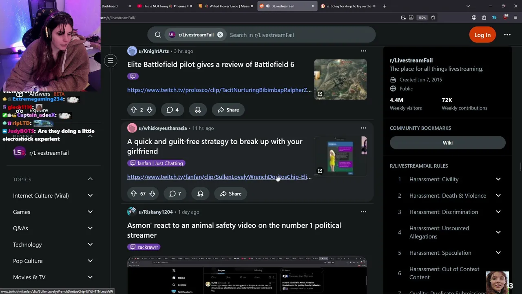Image resolution: width=522 pixels, height=294 pixels.
Task: Open Elite Battlefield pilot post title
Action: point(211,65)
